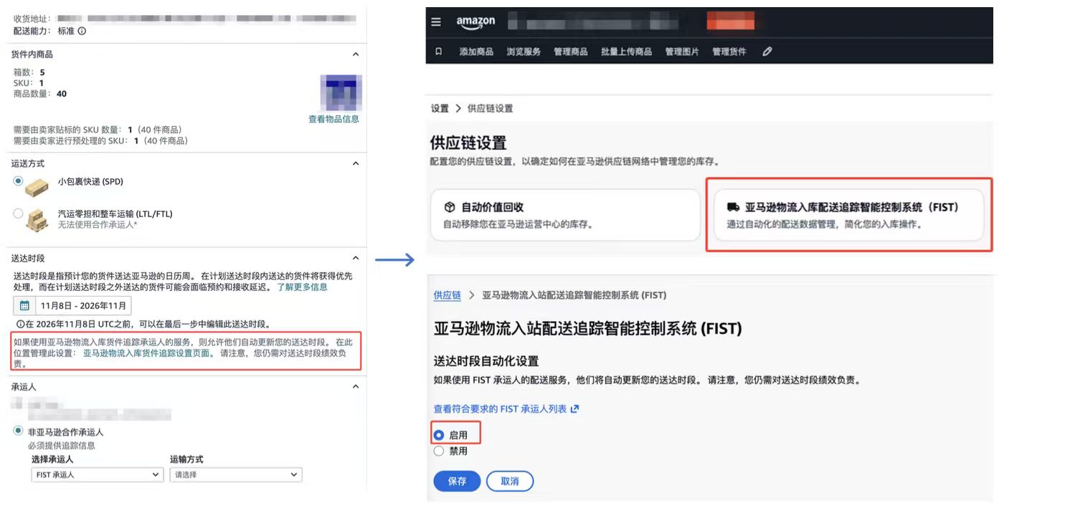
Task: Select the 启用 radio option
Action: (439, 435)
